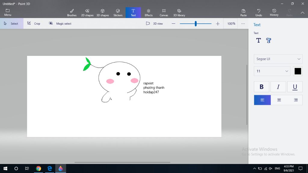This screenshot has height=173, width=308.
Task: Toggle Italic formatting
Action: [278, 87]
